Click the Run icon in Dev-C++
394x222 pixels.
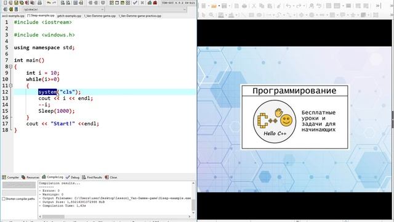point(117,2)
